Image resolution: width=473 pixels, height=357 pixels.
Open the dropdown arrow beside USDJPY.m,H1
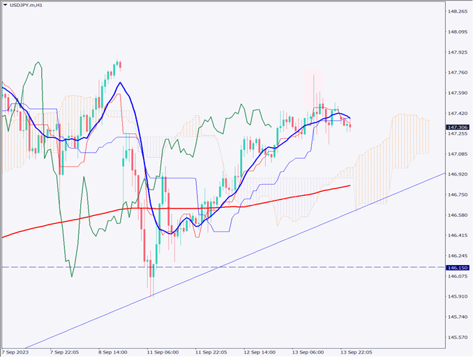pyautogui.click(x=6, y=6)
